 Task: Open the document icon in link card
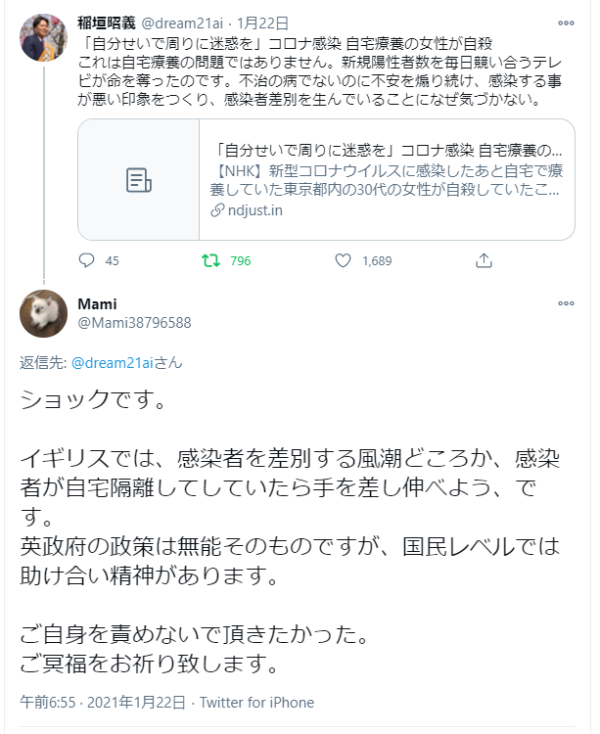[139, 180]
